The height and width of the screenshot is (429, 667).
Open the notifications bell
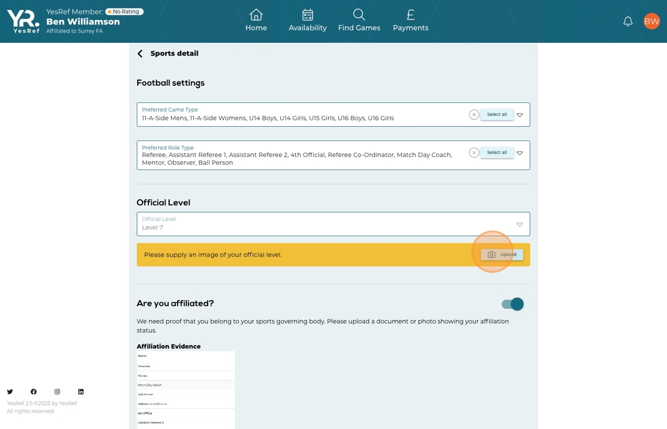click(x=628, y=21)
